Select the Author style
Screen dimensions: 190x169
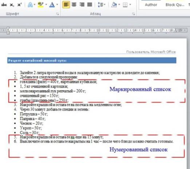tap(151, 5)
